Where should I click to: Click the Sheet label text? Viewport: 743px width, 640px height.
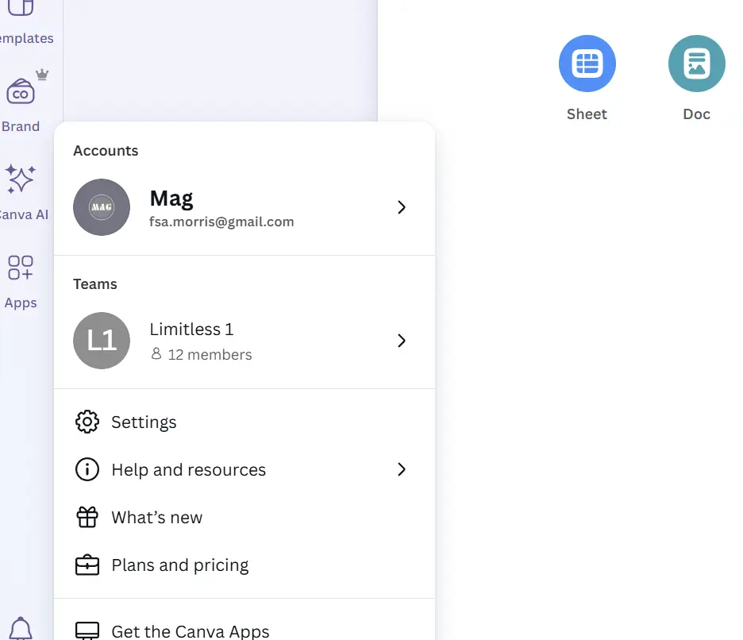pos(587,114)
